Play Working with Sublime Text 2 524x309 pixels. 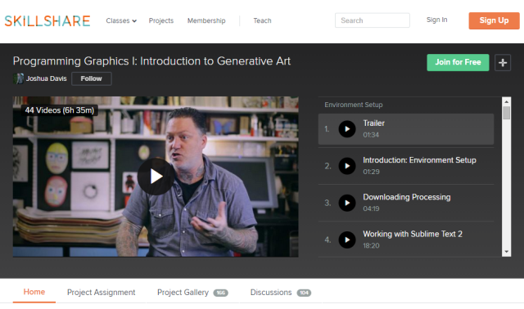[347, 240]
